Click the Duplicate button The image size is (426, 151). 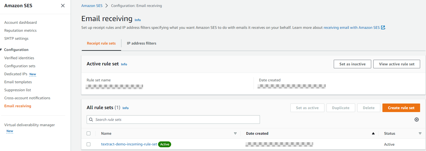click(341, 108)
